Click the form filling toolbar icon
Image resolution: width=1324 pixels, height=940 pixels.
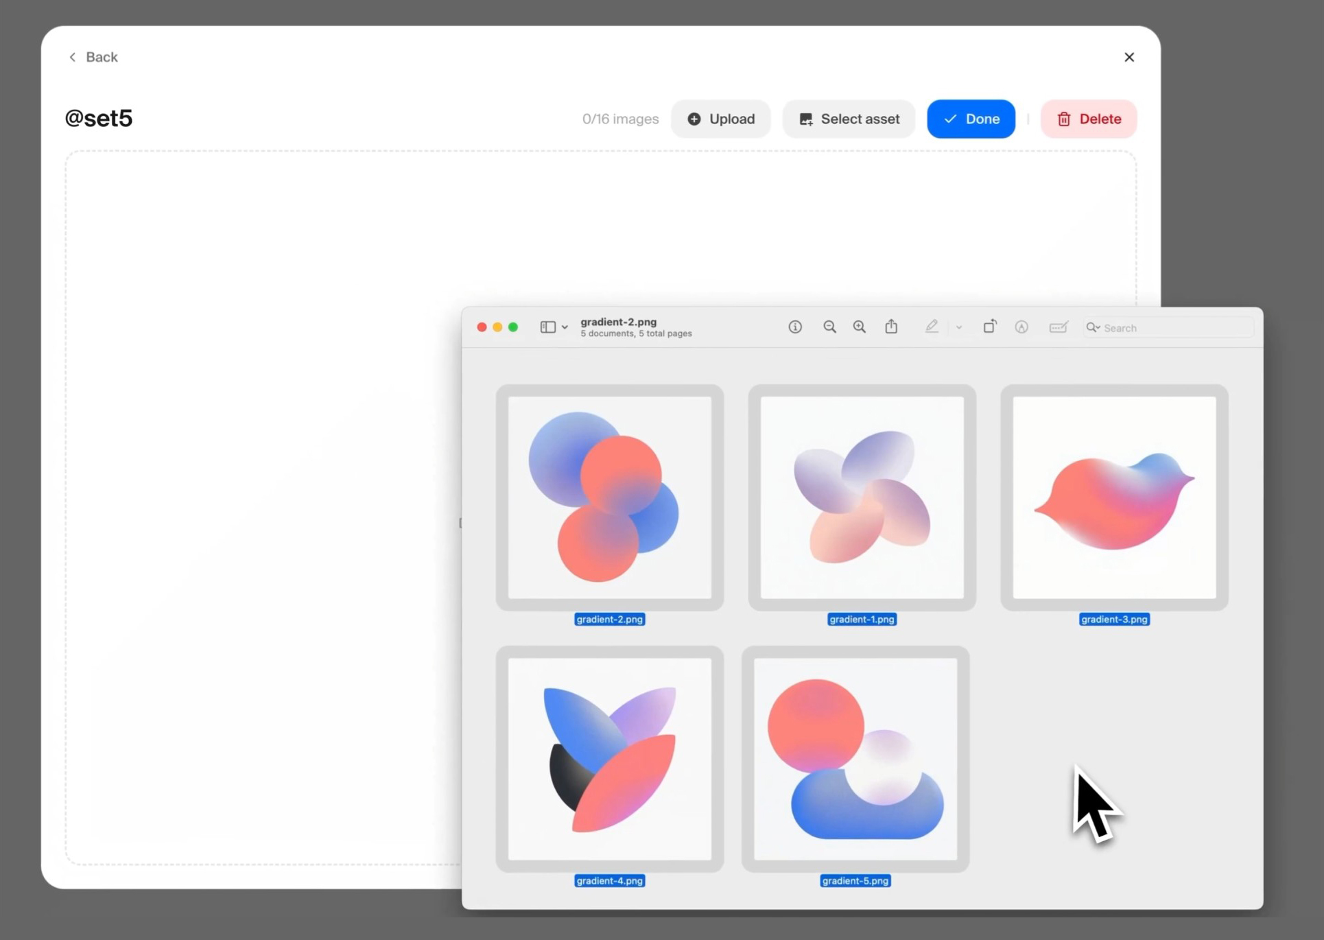coord(1059,327)
